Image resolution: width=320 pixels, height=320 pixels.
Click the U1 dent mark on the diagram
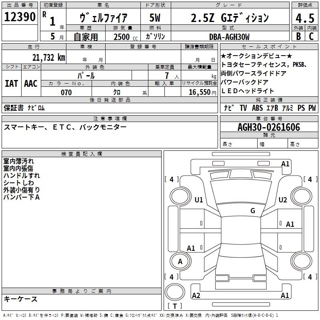tap(199, 200)
